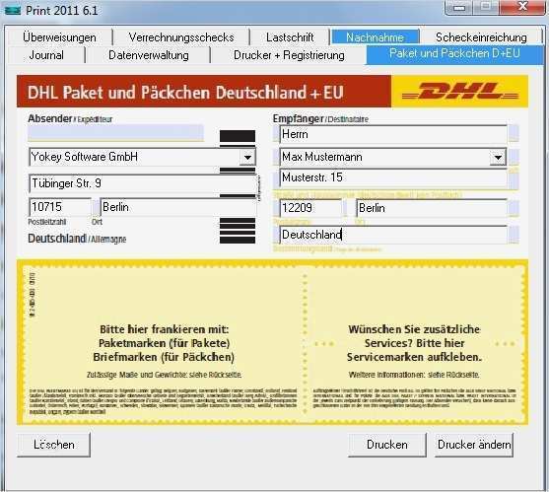Image resolution: width=549 pixels, height=492 pixels.
Task: Maximize the Print 2011 window
Action: 486,8
